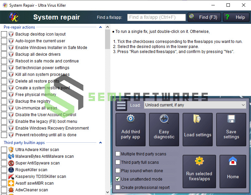Enable Multiple third party scans checkbox

pyautogui.click(x=118, y=154)
